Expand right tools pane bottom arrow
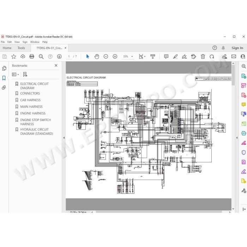247x247 pixels. tap(244, 209)
